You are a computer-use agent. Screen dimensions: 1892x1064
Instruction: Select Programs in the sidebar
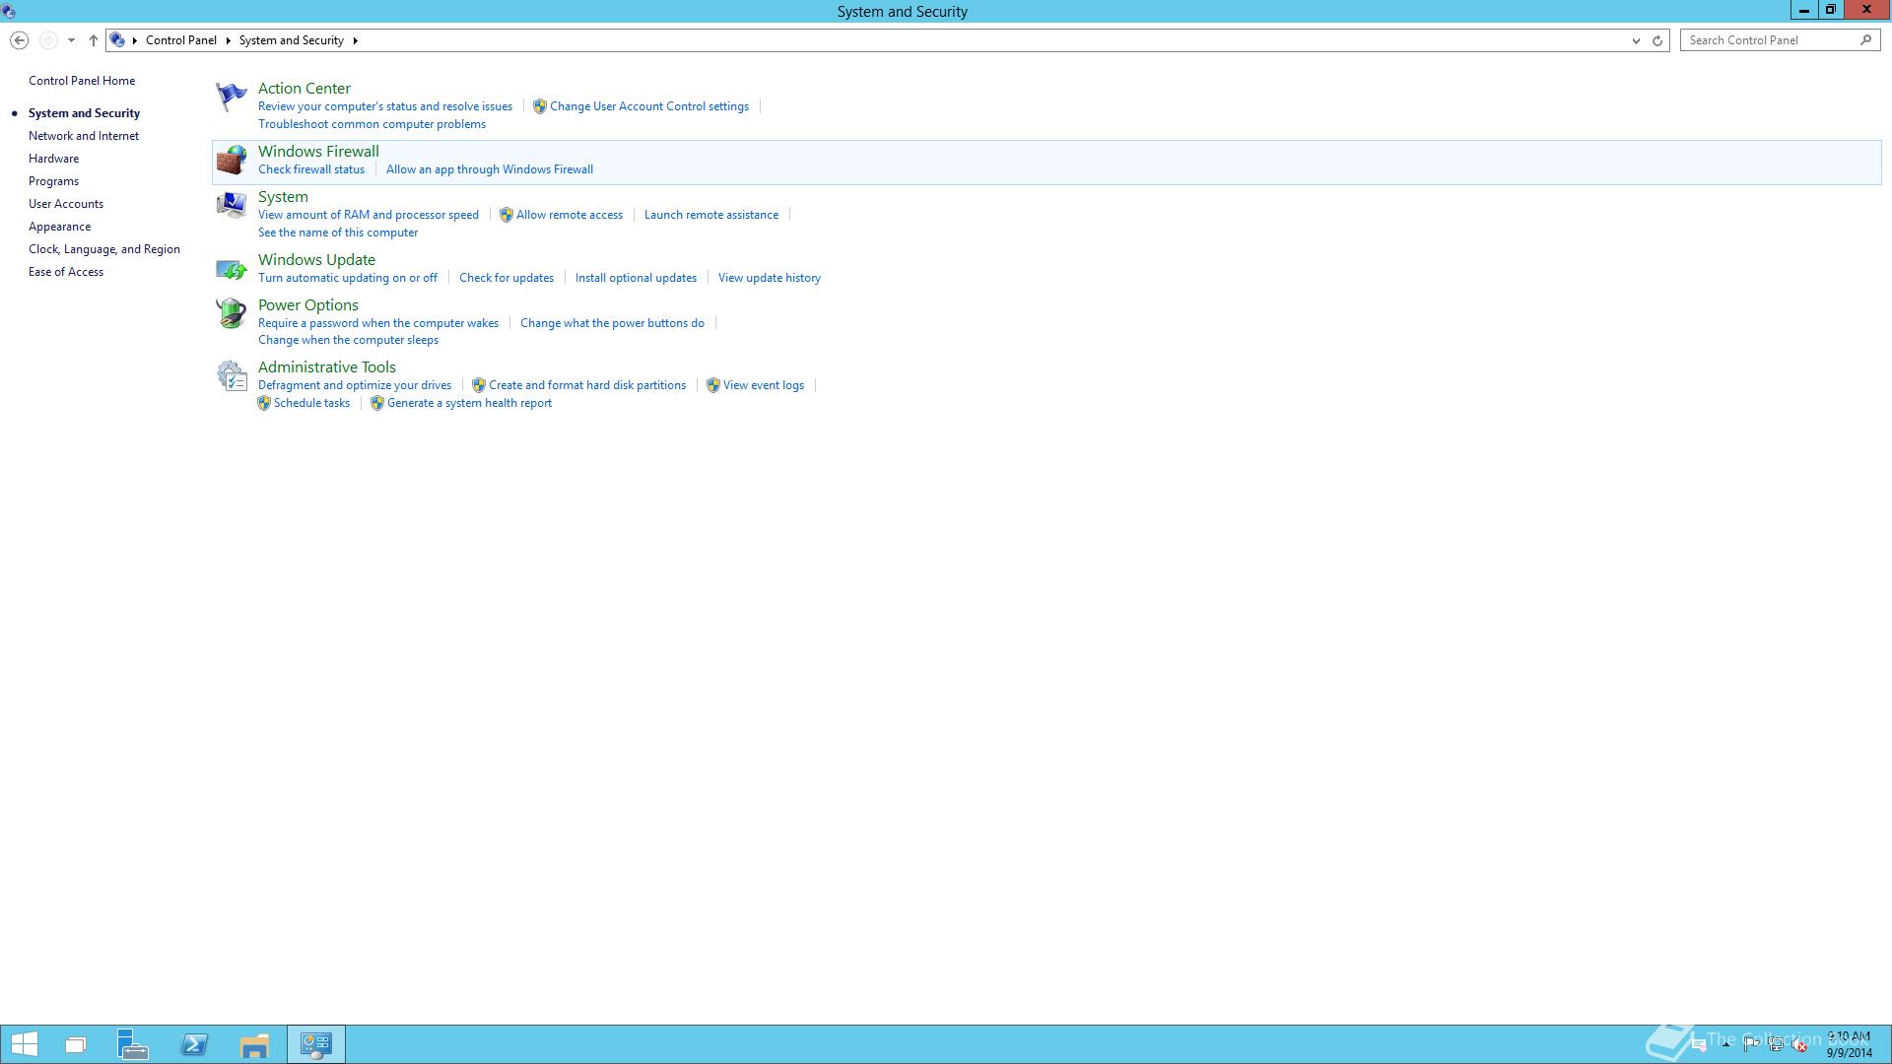(x=53, y=181)
